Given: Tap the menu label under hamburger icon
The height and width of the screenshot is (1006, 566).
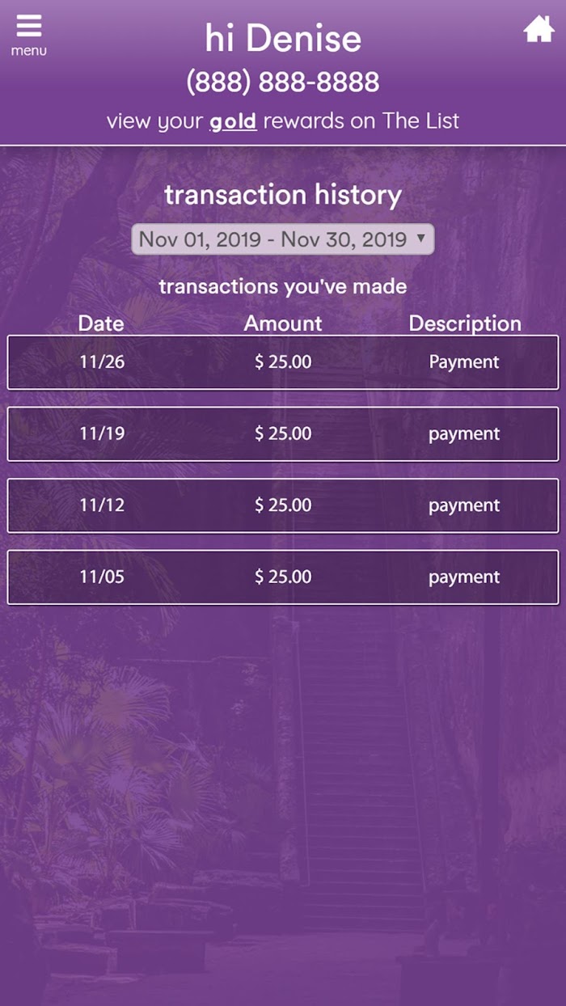Looking at the screenshot, I should pos(28,50).
